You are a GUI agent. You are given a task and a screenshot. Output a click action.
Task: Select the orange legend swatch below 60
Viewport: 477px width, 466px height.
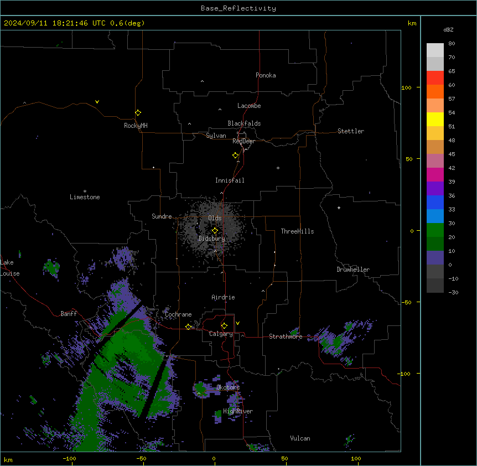pyautogui.click(x=435, y=91)
